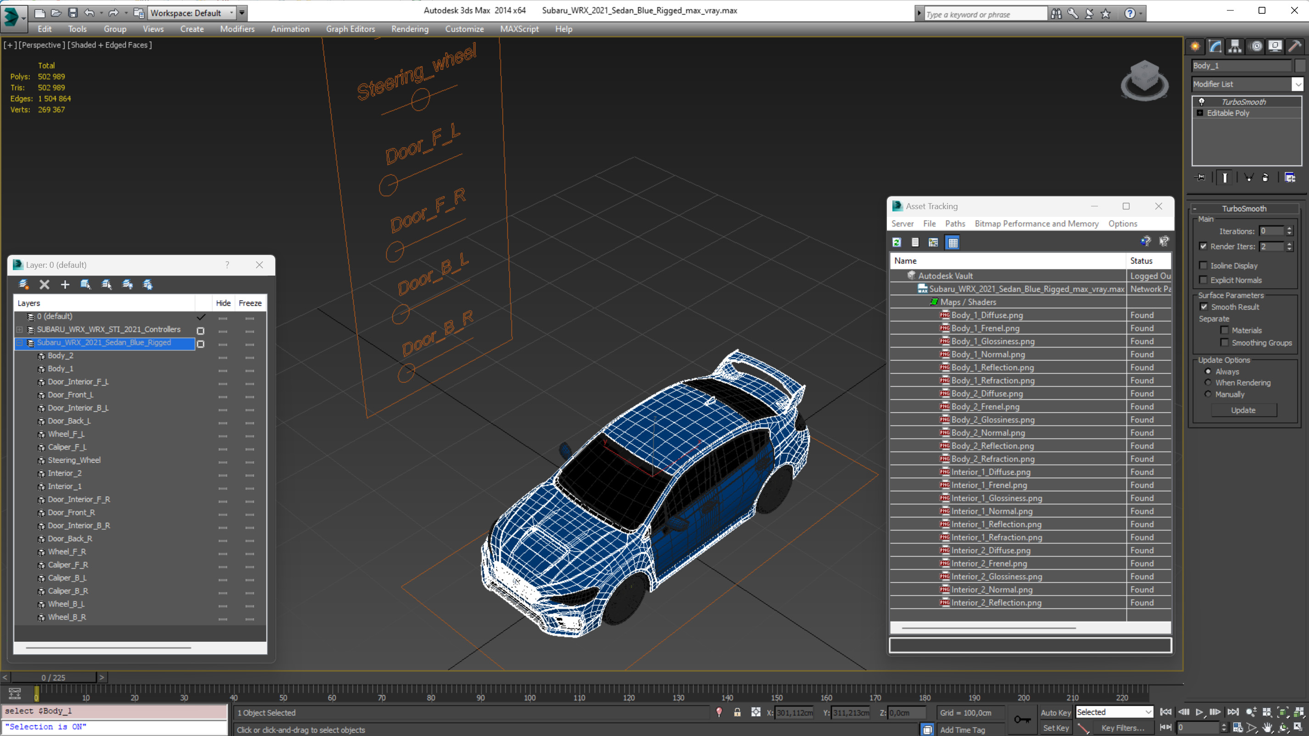Collapse Subaru_WRX_2021_Sedan_Blue_Rigged layer
This screenshot has width=1309, height=736.
[19, 343]
